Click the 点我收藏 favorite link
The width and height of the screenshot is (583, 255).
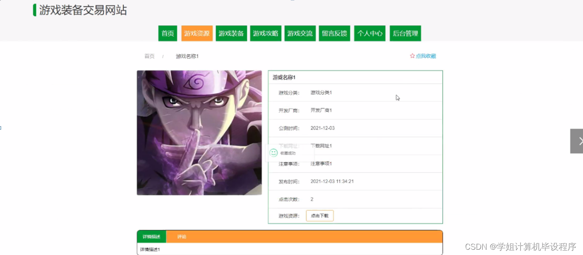[426, 56]
